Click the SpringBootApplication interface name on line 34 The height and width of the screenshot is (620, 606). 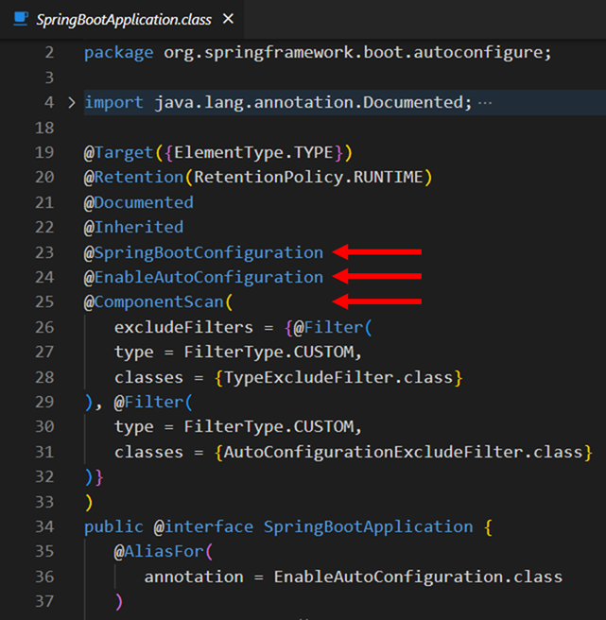coord(369,527)
